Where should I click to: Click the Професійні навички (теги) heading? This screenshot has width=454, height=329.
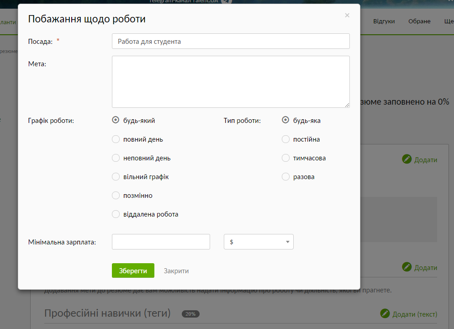pos(107,313)
